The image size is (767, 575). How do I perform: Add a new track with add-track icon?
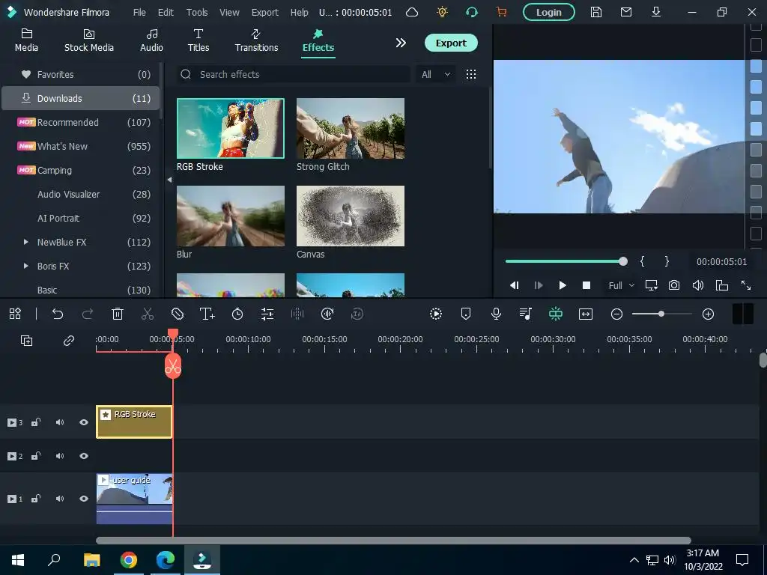pos(26,341)
